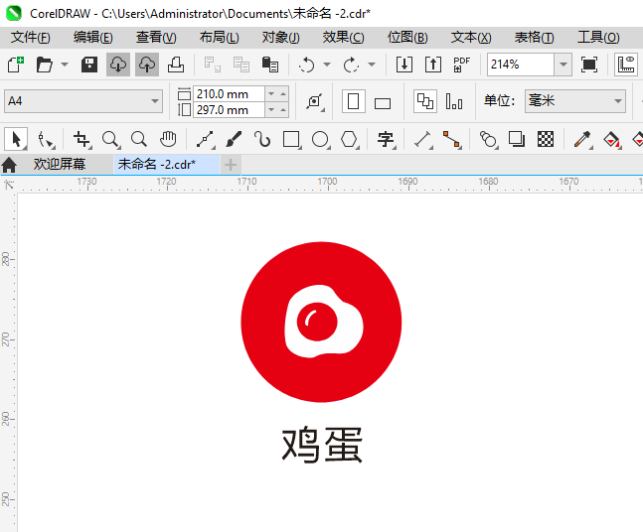
Task: Redo the last undone action
Action: [351, 65]
